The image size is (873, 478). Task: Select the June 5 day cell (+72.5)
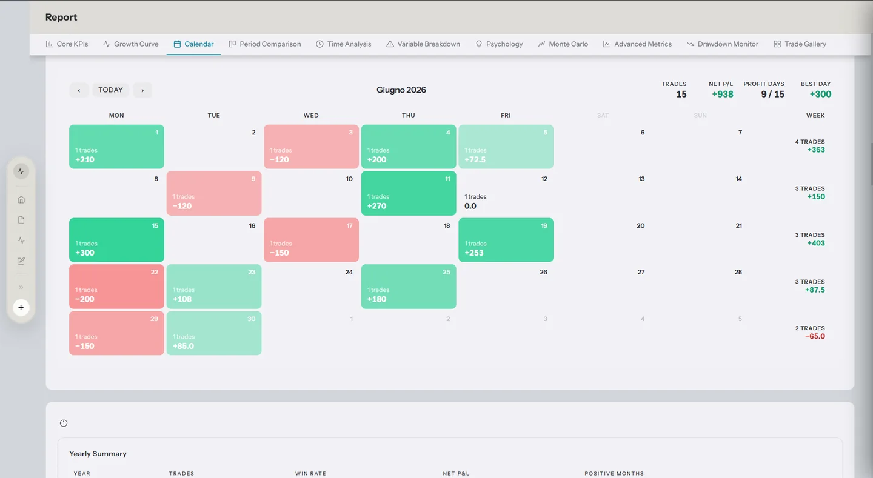[x=506, y=147]
